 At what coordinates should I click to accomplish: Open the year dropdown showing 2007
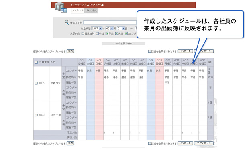click(96, 28)
